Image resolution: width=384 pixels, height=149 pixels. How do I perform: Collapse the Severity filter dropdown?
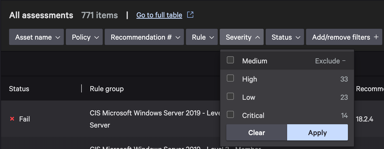coord(241,37)
